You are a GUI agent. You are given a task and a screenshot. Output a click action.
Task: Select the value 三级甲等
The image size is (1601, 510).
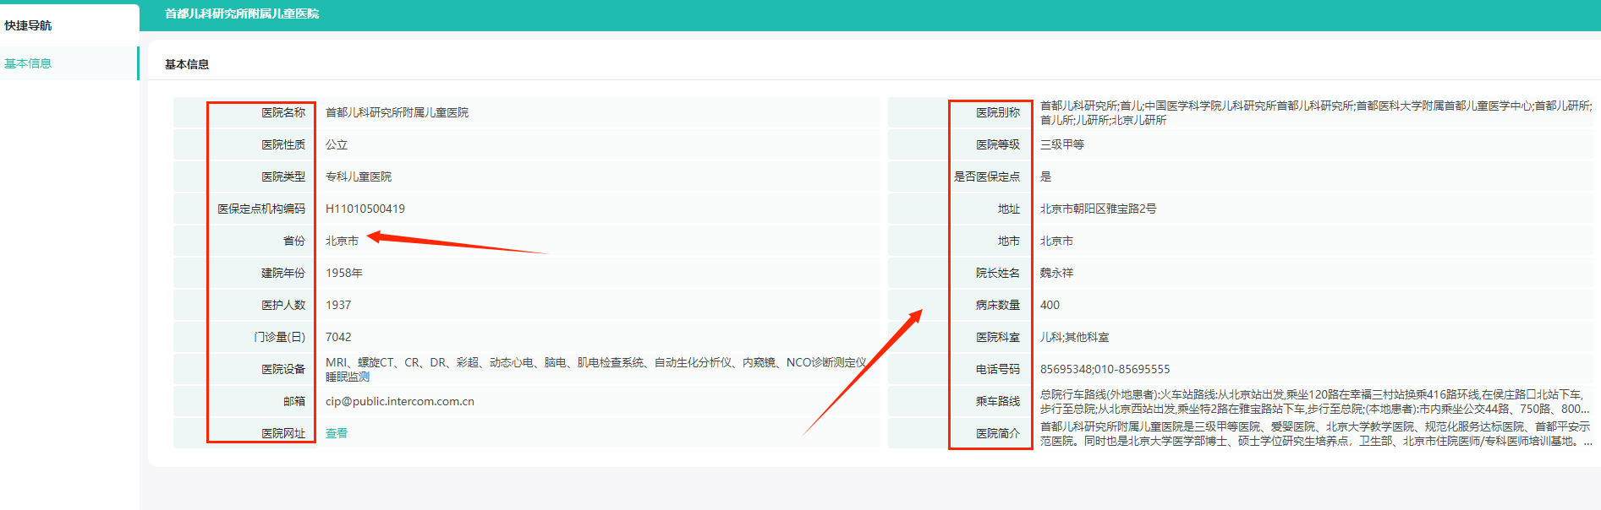[1062, 144]
